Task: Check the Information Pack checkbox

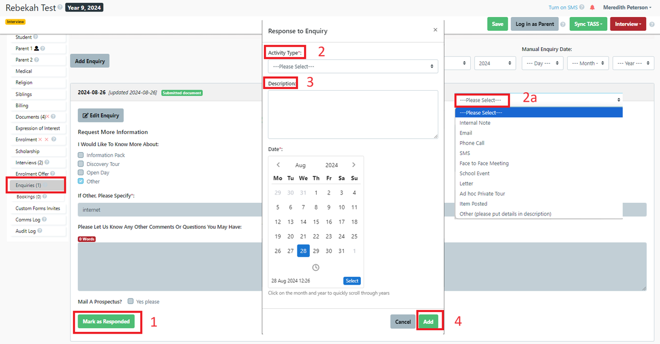Action: pyautogui.click(x=81, y=156)
